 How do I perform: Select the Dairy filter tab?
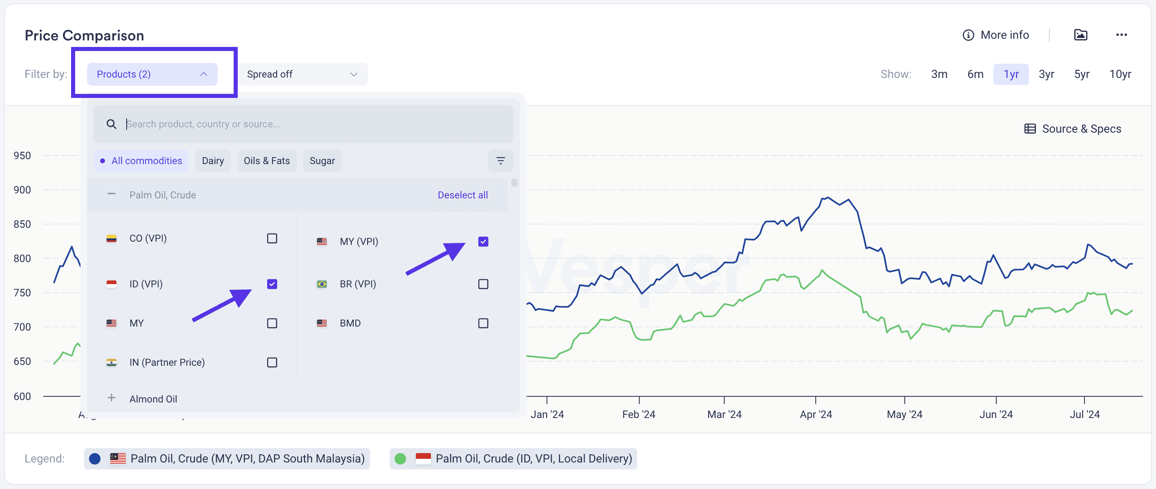pos(213,160)
